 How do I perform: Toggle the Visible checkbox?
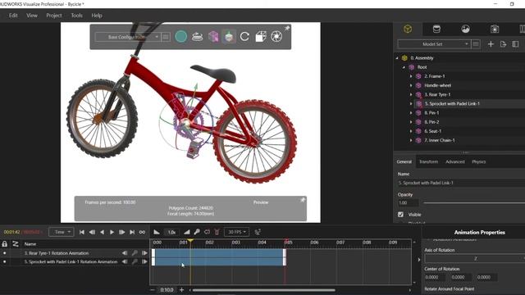[401, 215]
